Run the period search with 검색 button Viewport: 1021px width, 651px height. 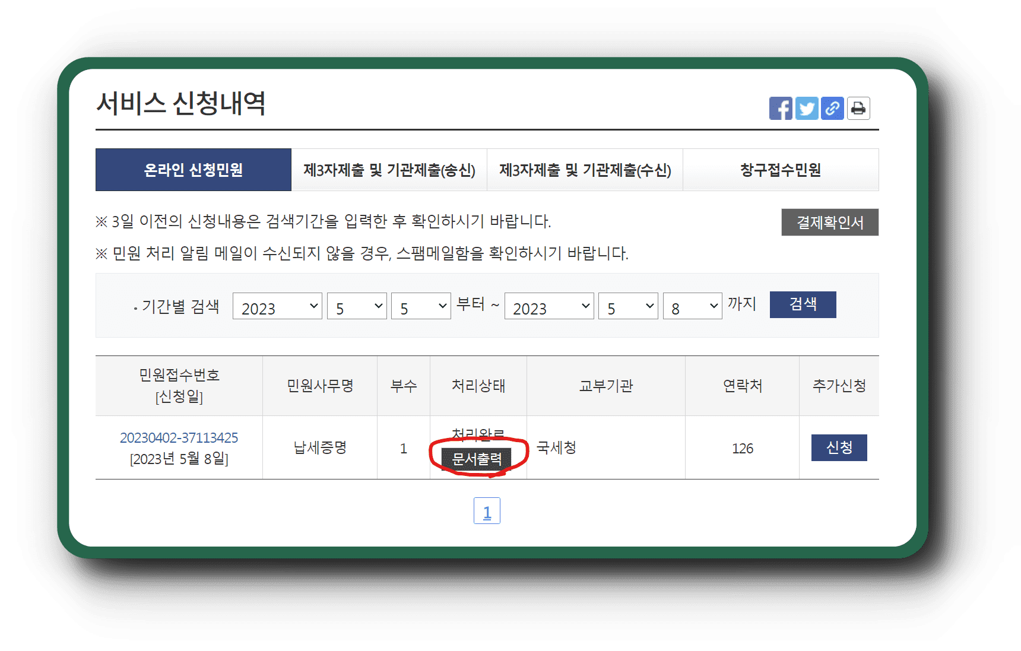pos(803,304)
